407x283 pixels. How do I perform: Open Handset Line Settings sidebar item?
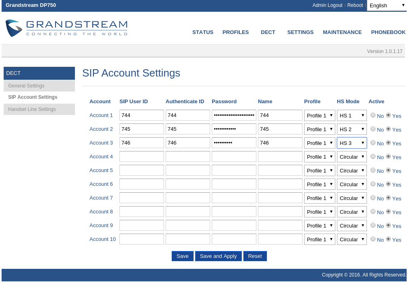click(x=39, y=109)
